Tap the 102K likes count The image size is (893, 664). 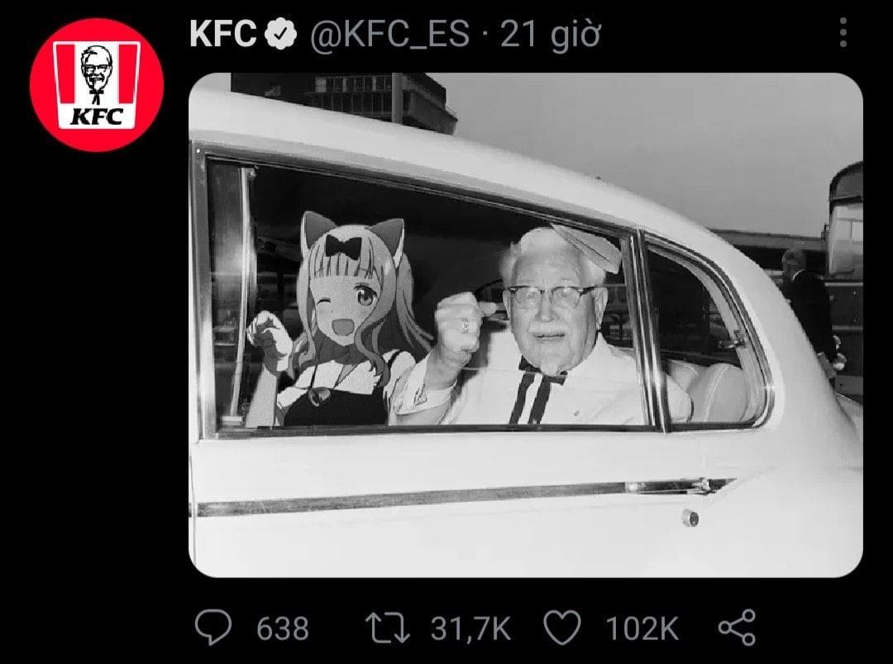642,628
